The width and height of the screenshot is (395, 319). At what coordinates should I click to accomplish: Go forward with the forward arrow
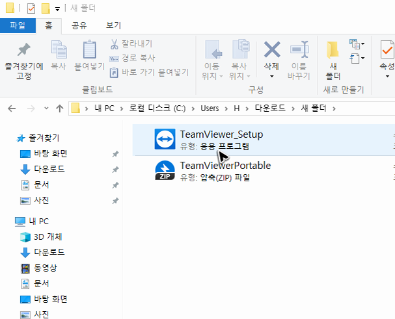(x=31, y=108)
